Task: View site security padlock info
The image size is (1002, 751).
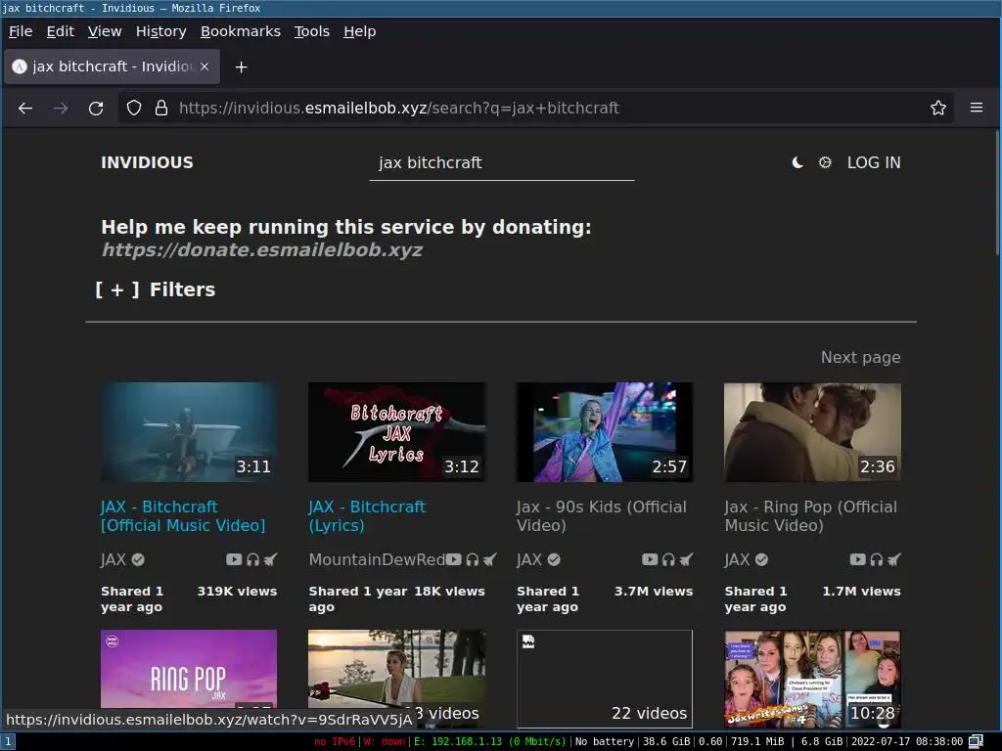Action: tap(161, 108)
